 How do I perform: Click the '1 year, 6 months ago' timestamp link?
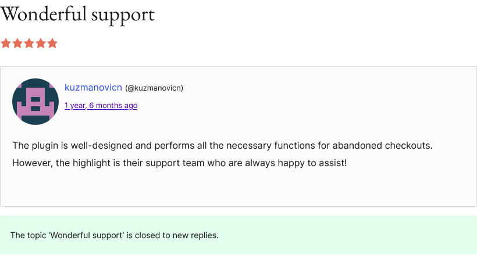coord(101,105)
